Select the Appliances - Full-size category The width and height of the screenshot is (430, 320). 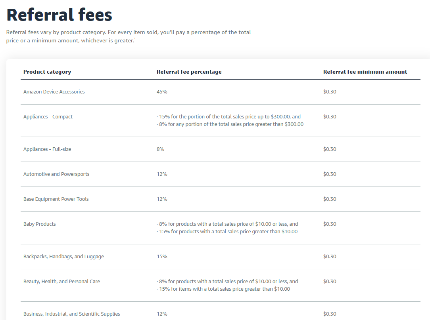pos(47,149)
